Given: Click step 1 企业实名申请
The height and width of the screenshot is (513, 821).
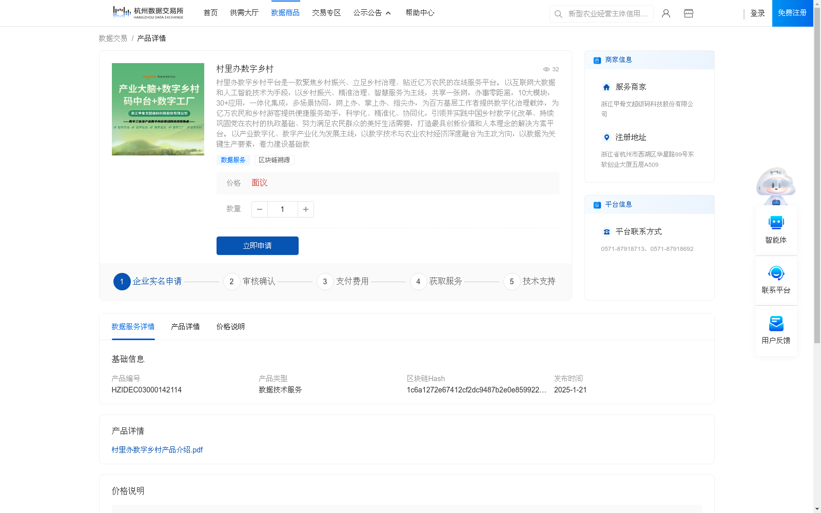Looking at the screenshot, I should [148, 282].
